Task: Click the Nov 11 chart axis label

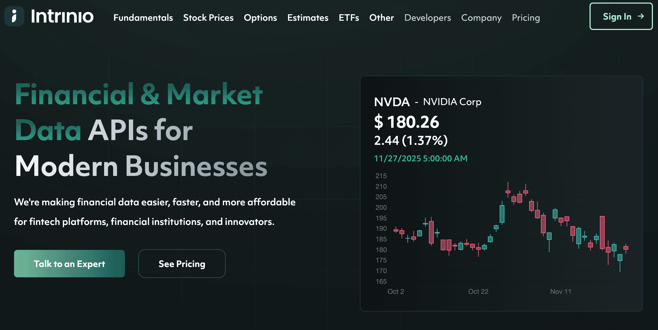Action: [560, 292]
